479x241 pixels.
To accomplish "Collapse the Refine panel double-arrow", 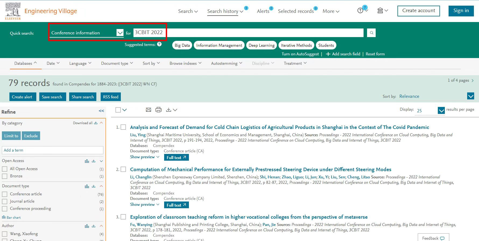I will tap(101, 111).
